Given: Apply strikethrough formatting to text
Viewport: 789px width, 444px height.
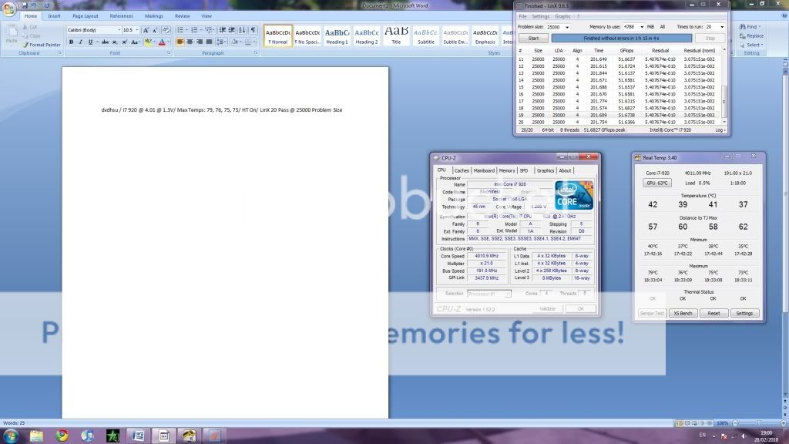Looking at the screenshot, I should [105, 42].
